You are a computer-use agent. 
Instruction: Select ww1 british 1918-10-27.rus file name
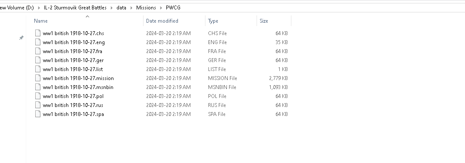point(73,105)
